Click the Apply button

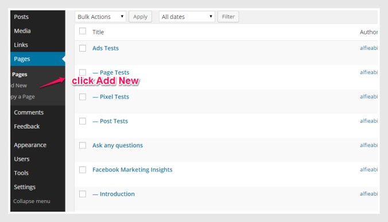click(x=140, y=17)
